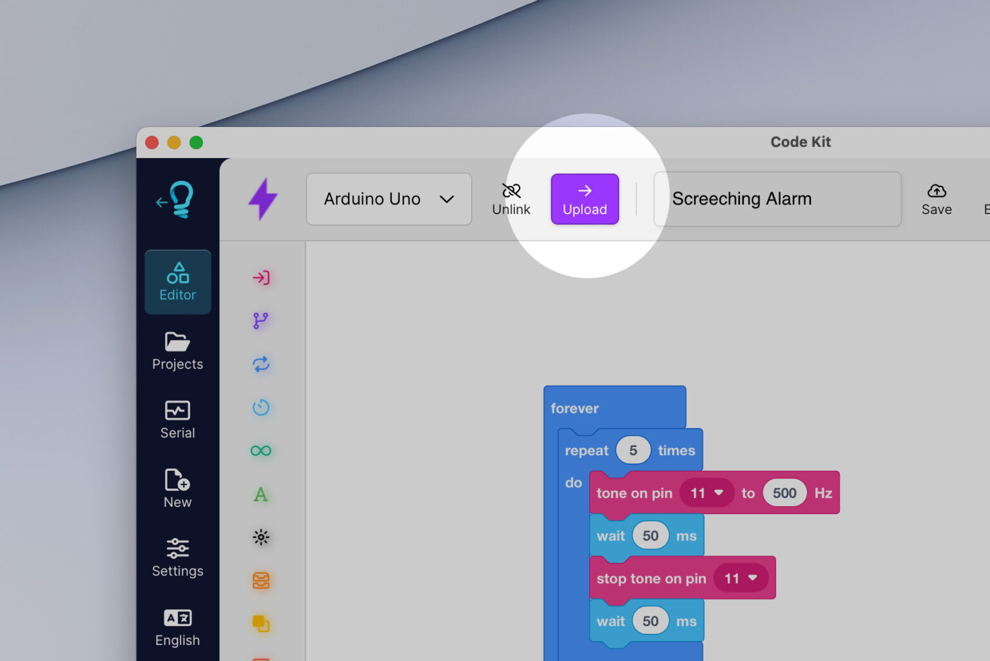Open the green infinity loop block category
This screenshot has width=990, height=661.
(261, 450)
